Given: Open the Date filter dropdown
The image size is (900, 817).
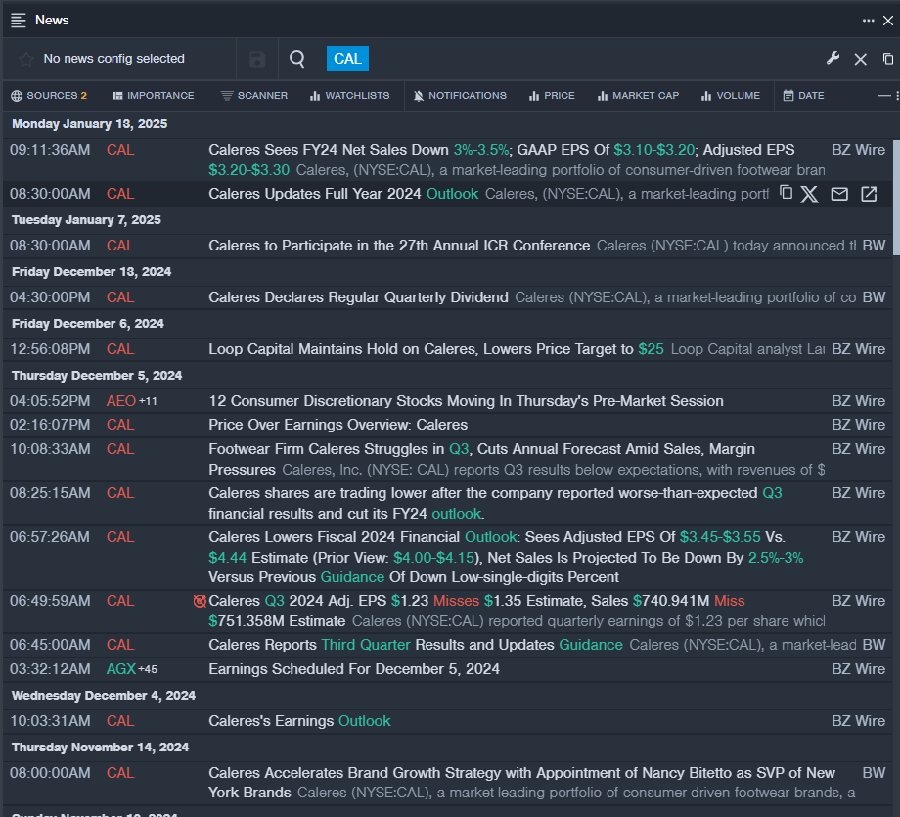Looking at the screenshot, I should 802,96.
